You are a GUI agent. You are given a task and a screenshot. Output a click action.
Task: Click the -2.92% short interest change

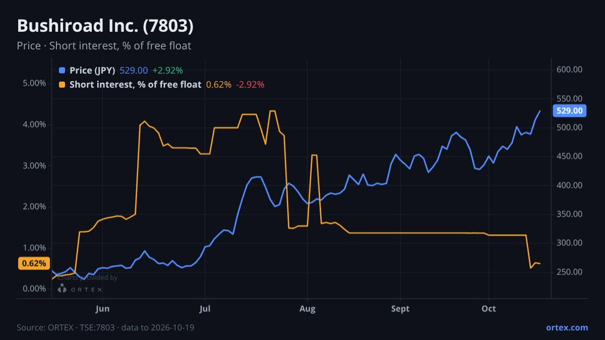(250, 85)
